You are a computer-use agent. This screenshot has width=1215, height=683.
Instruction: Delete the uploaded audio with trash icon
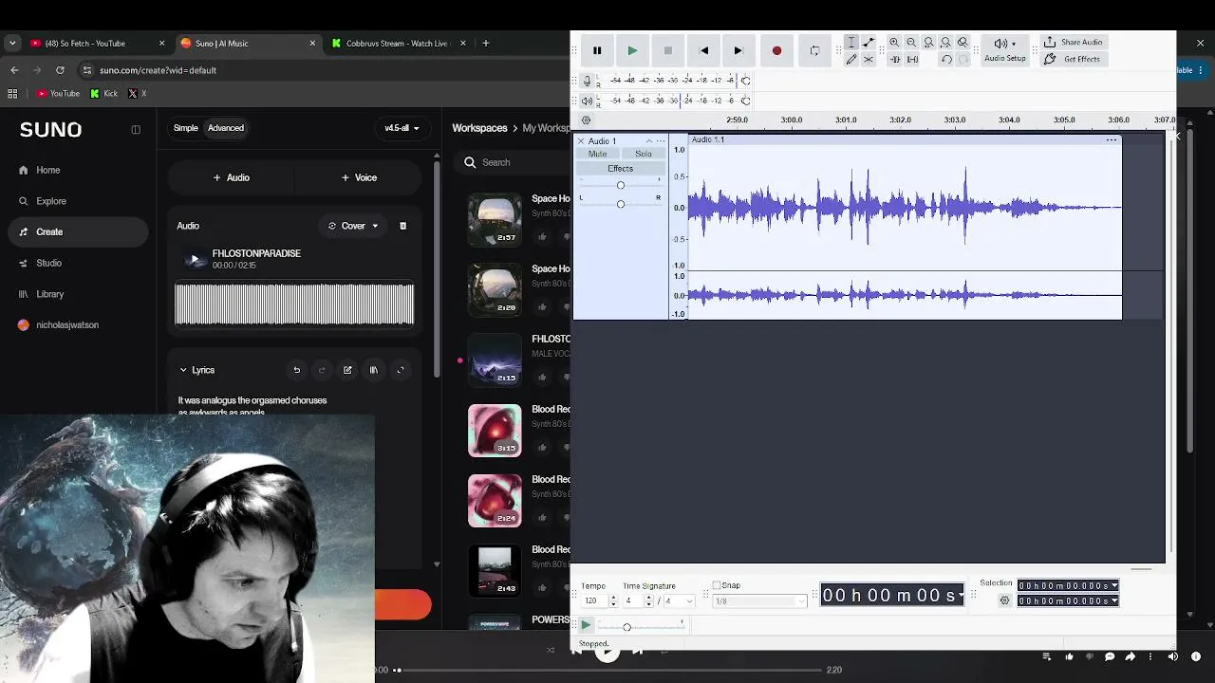click(x=402, y=226)
